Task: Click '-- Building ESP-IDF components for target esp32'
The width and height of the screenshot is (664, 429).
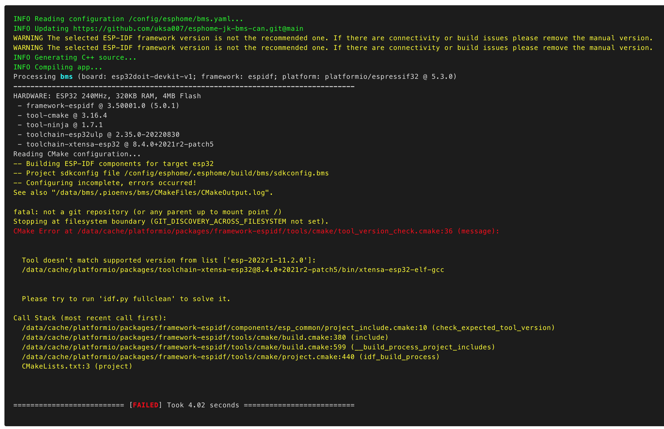Action: point(114,164)
